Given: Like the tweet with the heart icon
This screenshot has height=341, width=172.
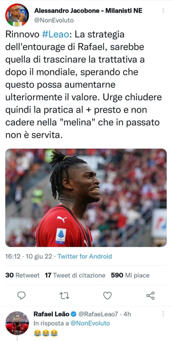Looking at the screenshot, I should point(107,296).
